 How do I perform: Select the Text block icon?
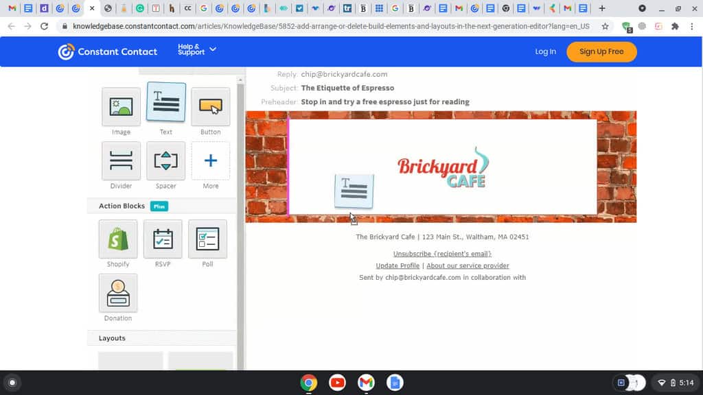pos(166,103)
